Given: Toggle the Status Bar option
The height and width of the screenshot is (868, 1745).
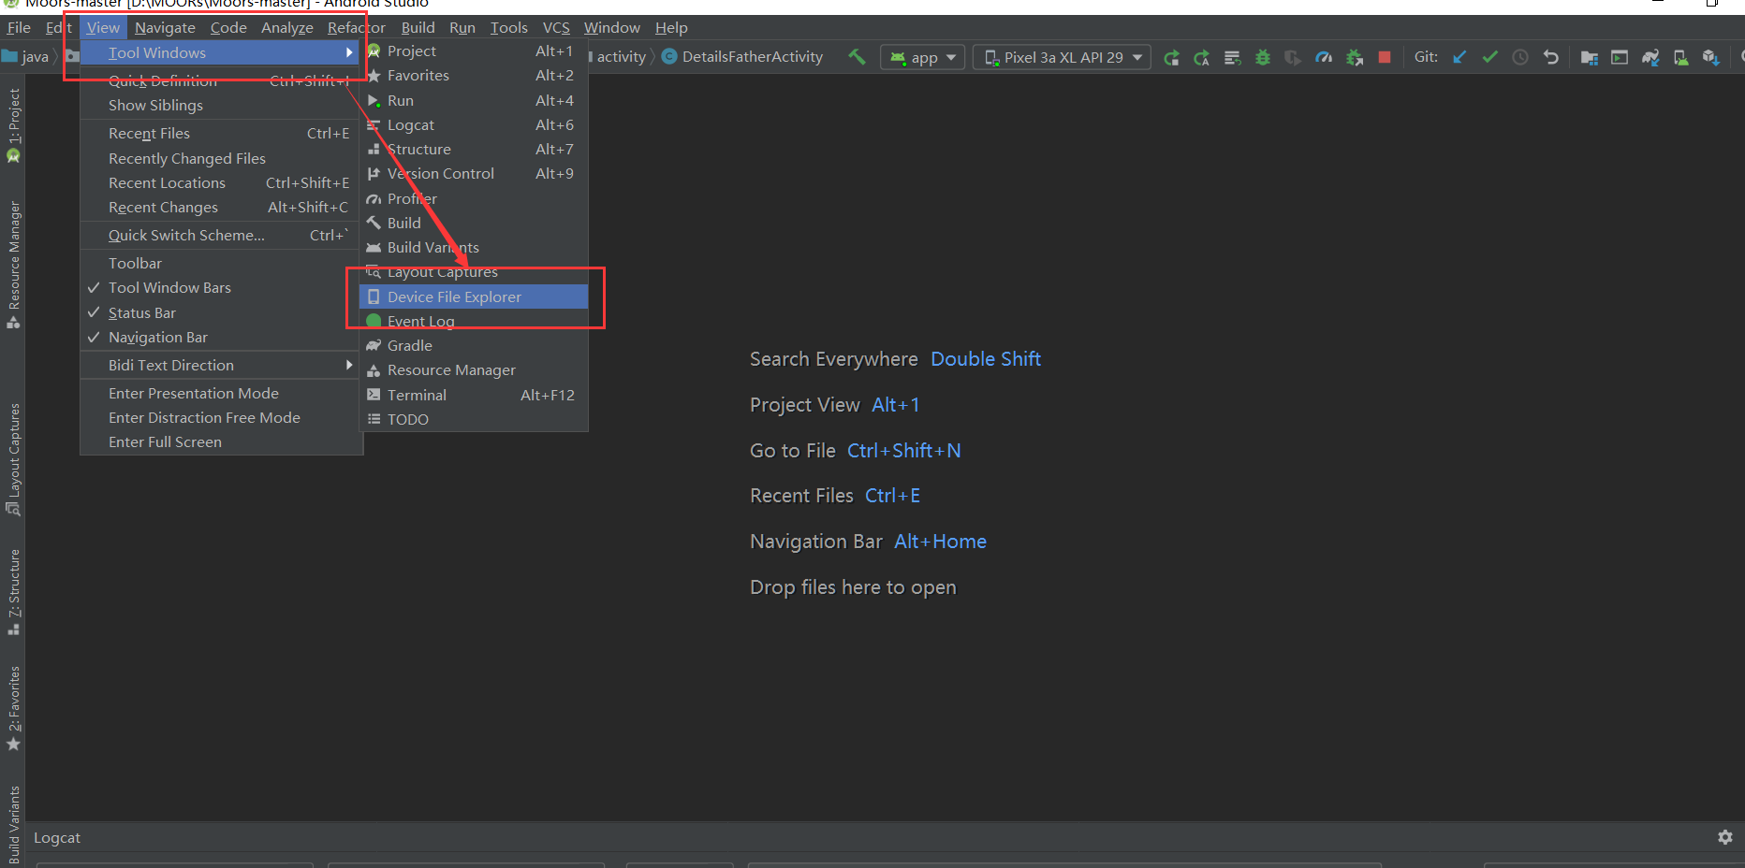Looking at the screenshot, I should (221, 312).
